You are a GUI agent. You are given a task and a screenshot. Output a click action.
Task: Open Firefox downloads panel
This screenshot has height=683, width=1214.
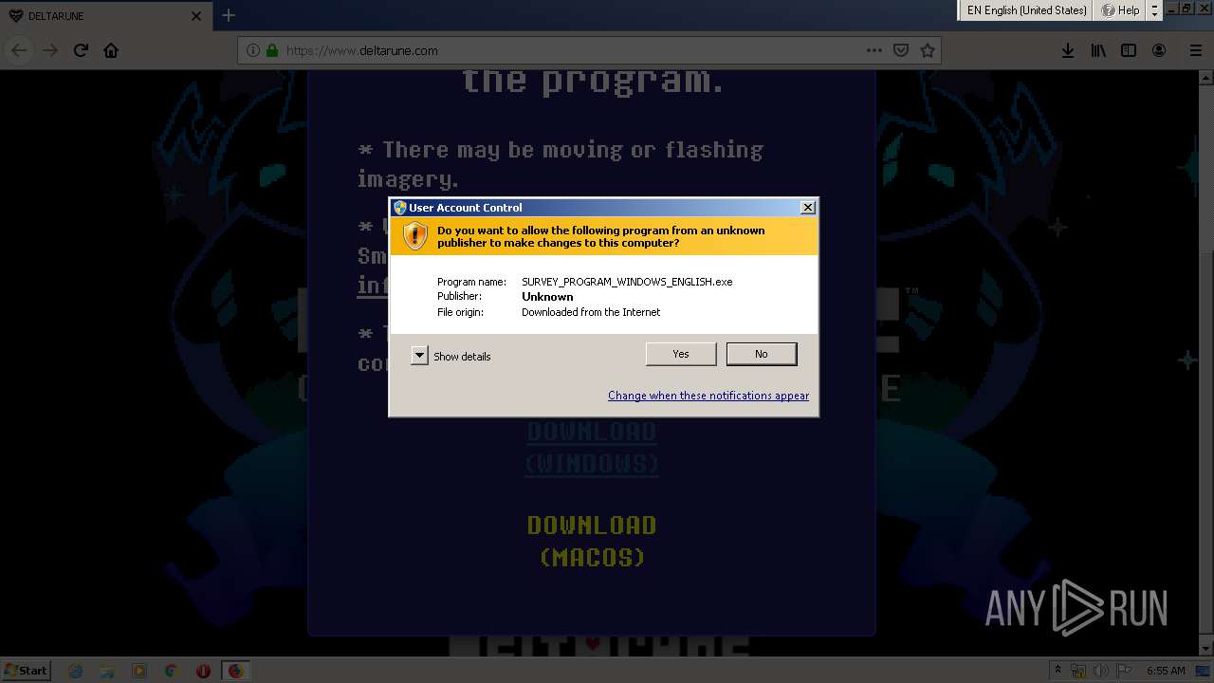click(1068, 50)
